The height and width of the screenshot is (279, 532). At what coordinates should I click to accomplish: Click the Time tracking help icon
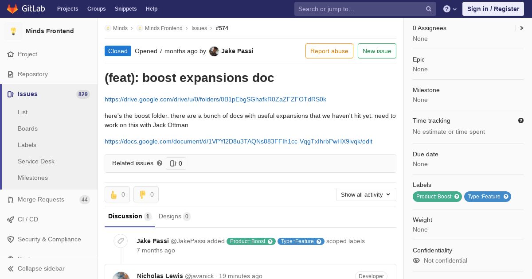coord(521,120)
